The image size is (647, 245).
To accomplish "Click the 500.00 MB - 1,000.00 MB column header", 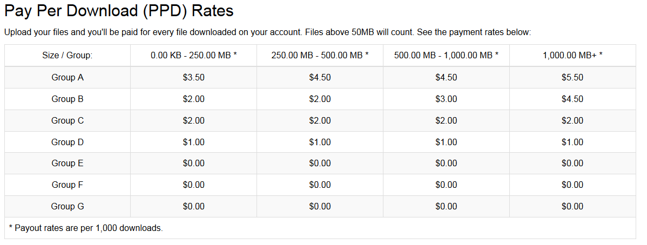I will click(446, 55).
